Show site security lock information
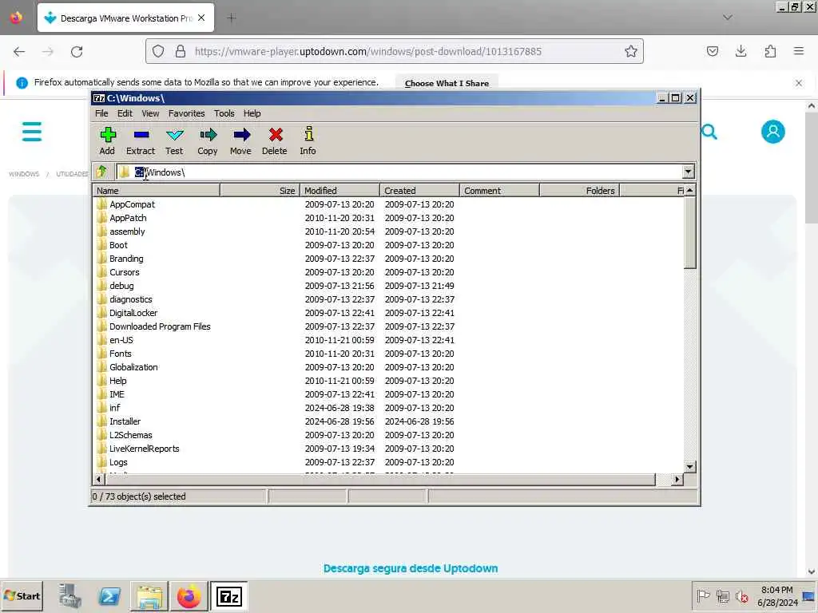The height and width of the screenshot is (613, 818). (x=181, y=51)
